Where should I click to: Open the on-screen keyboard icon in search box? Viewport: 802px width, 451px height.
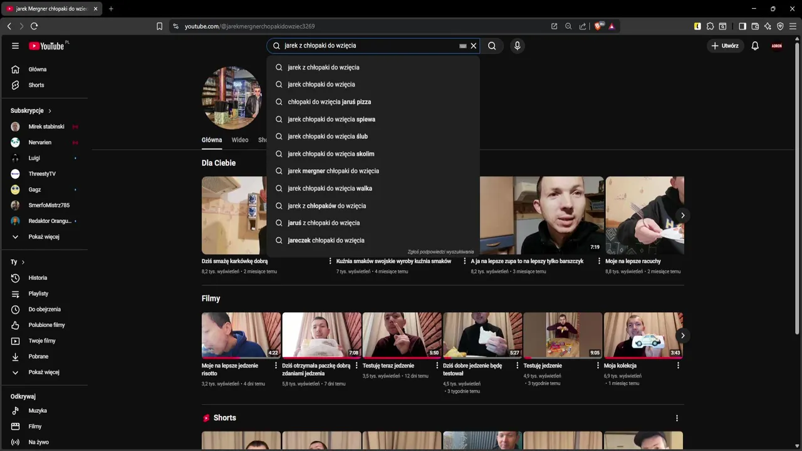click(x=463, y=46)
